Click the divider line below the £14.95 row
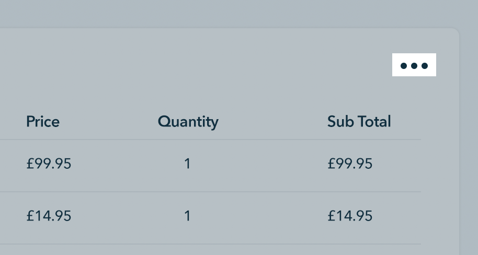Viewport: 478px width, 255px height. (209, 244)
